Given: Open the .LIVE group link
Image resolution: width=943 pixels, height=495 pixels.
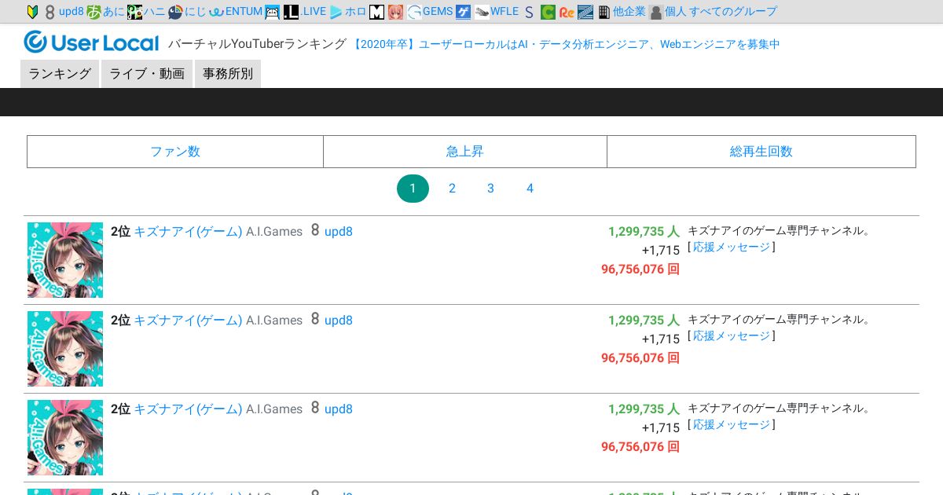Looking at the screenshot, I should click(305, 12).
